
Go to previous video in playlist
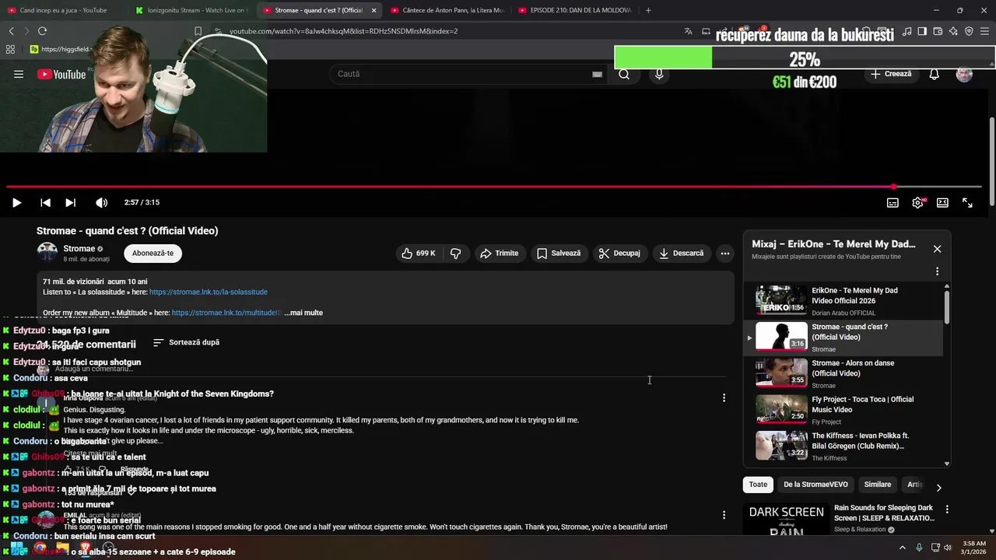point(45,202)
